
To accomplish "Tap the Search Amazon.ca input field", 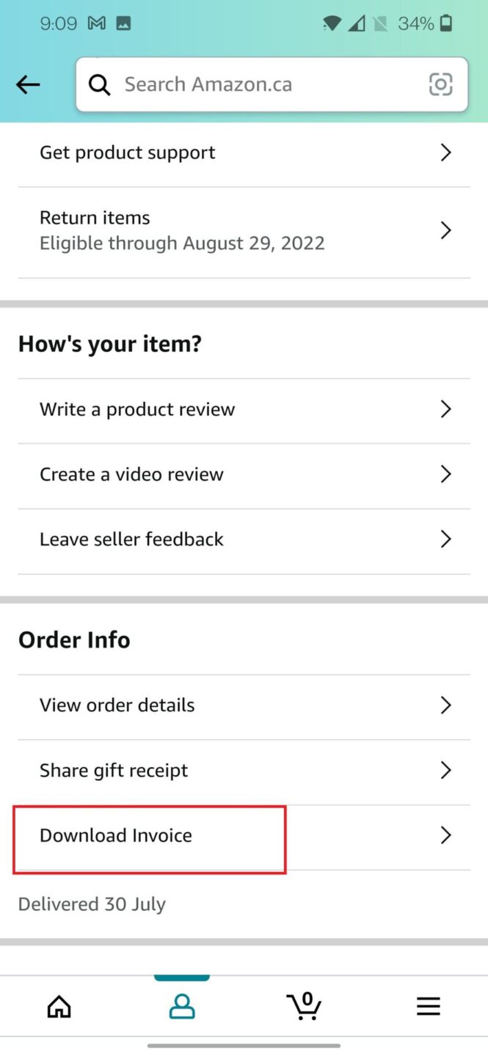I will [x=242, y=84].
